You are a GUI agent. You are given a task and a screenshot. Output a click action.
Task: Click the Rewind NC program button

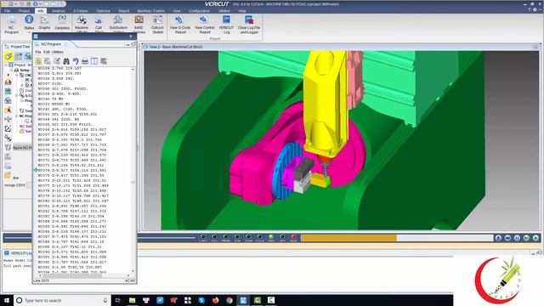click(x=507, y=238)
